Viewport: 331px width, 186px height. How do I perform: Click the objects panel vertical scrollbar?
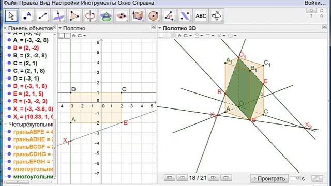pyautogui.click(x=55, y=148)
